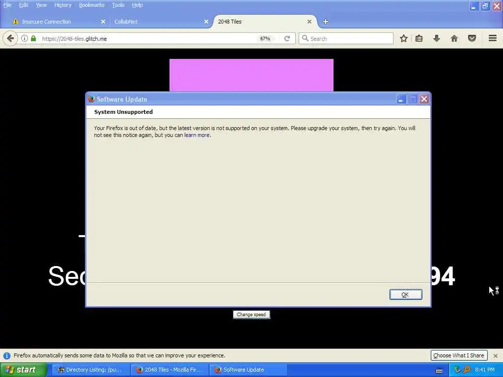Viewport: 503px width, 377px height.
Task: Select Software Update in the taskbar
Action: (x=248, y=370)
